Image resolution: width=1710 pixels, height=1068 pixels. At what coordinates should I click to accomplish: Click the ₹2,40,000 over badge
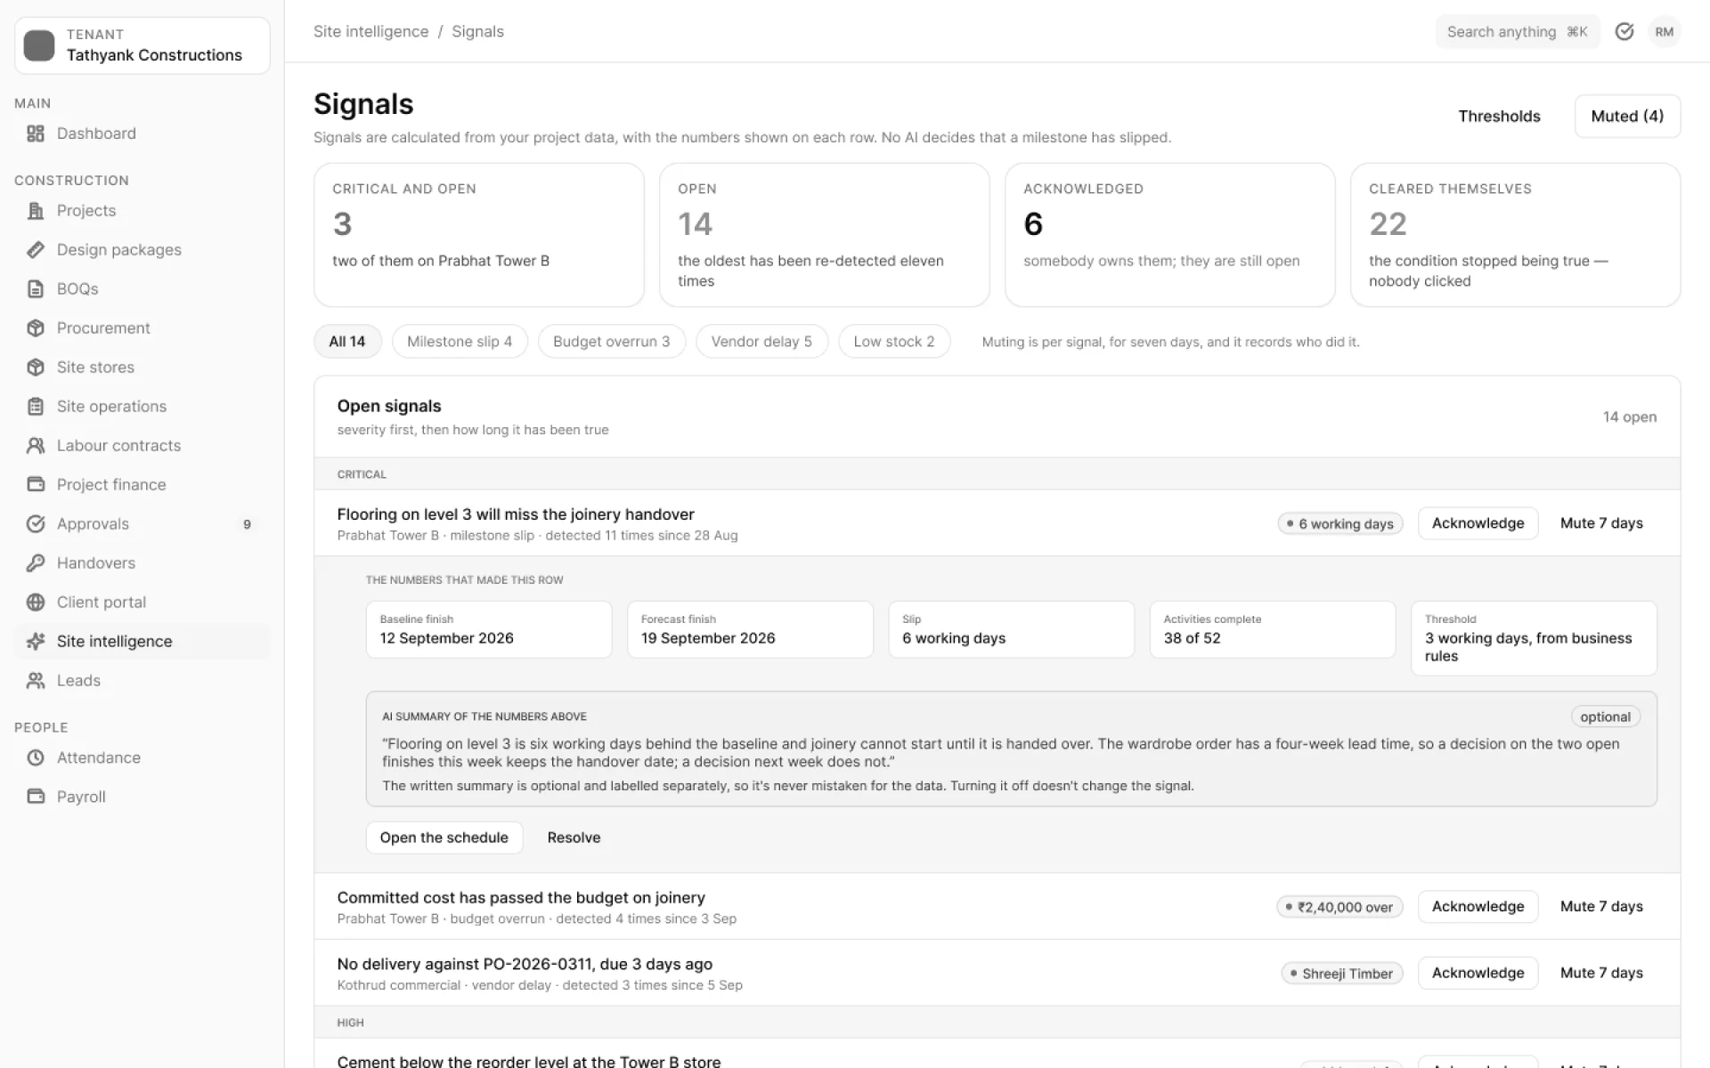pos(1339,908)
